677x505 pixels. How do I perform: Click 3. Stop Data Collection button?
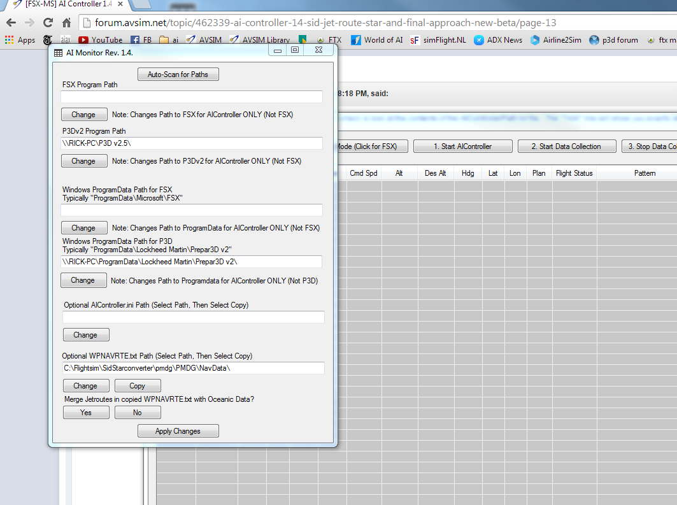(x=650, y=146)
